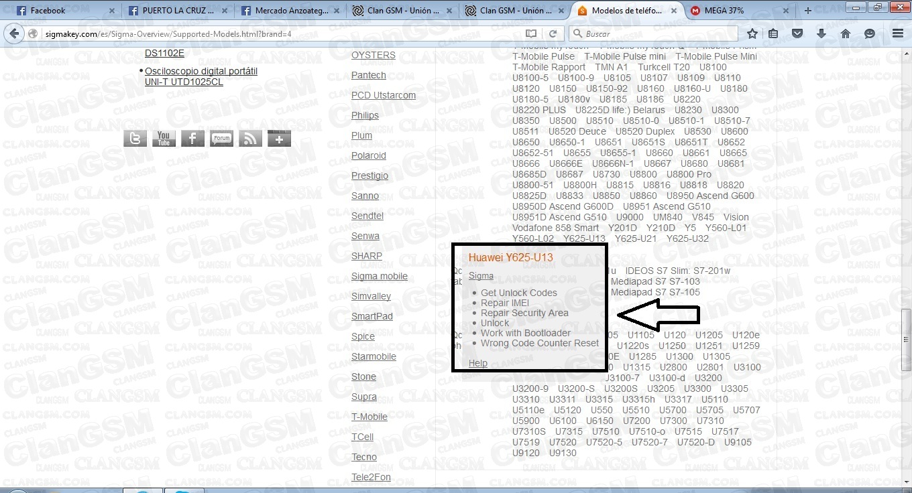Open the OYSTERS brand link
Viewport: 912px width, 493px height.
click(374, 55)
